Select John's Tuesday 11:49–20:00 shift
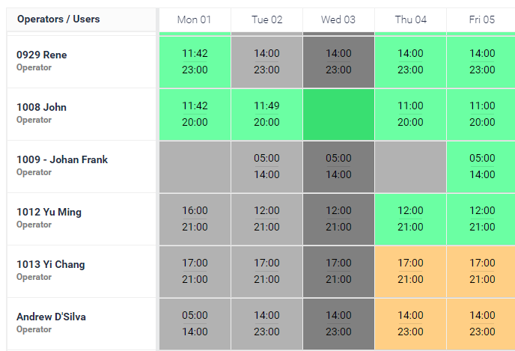 (x=266, y=114)
